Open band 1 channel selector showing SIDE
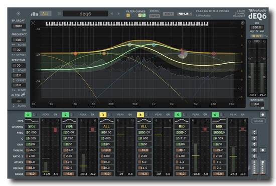This screenshot has width=276, height=186. coord(32,126)
